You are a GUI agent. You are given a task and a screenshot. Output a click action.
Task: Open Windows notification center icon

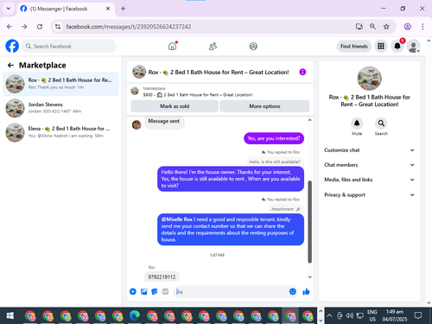[x=418, y=315]
